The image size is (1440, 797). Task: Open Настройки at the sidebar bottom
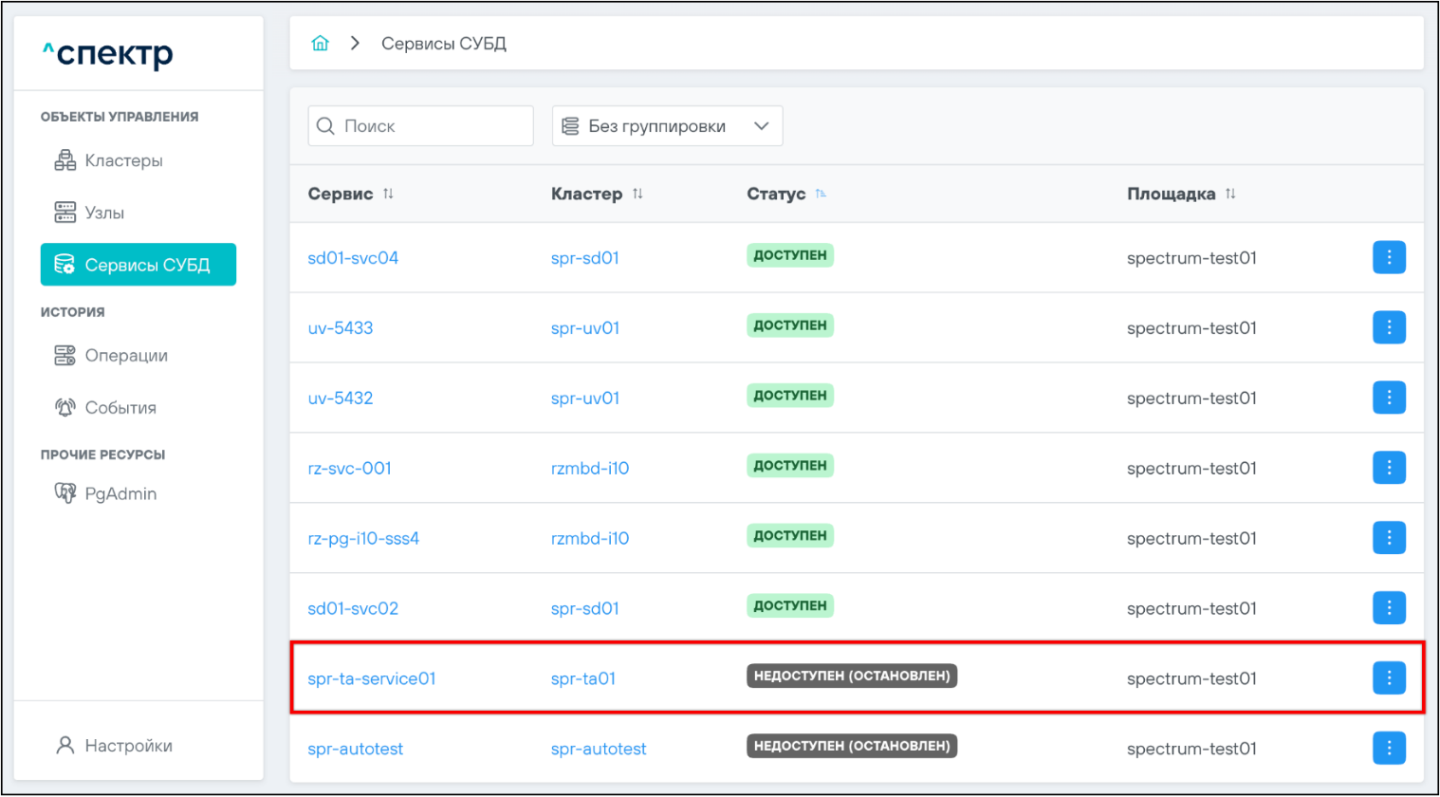(128, 746)
